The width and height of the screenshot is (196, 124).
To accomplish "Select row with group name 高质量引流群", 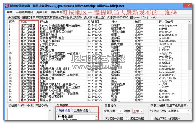I will (x=48, y=35).
